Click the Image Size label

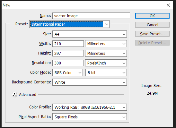pos(151,86)
